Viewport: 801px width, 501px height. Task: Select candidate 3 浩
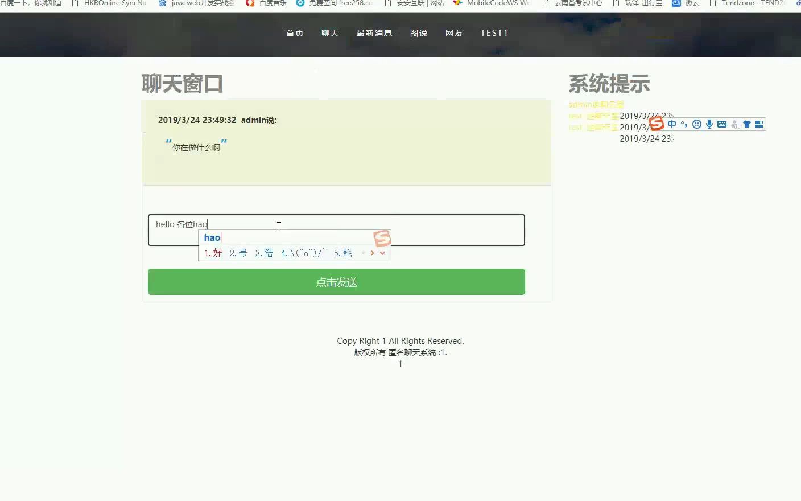click(264, 253)
